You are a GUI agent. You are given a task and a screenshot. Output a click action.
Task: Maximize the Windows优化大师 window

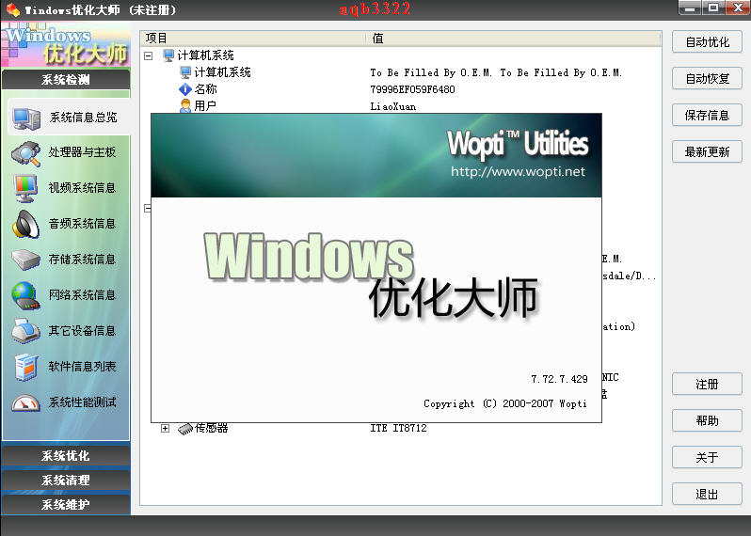point(713,8)
